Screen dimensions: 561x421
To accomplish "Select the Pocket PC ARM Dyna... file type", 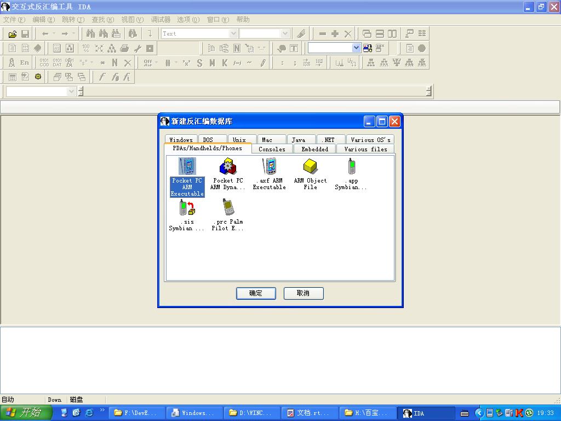I will click(228, 174).
